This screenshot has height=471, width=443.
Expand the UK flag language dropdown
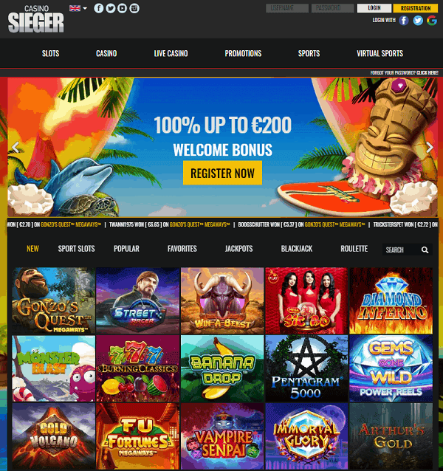click(78, 8)
